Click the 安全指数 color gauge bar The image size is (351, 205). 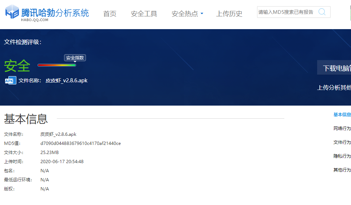[x=57, y=65]
